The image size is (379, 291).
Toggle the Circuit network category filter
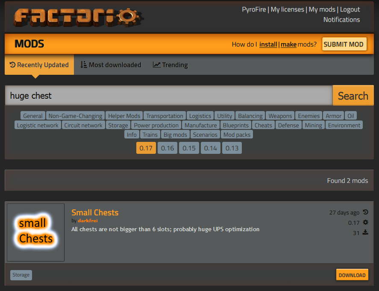pos(83,125)
